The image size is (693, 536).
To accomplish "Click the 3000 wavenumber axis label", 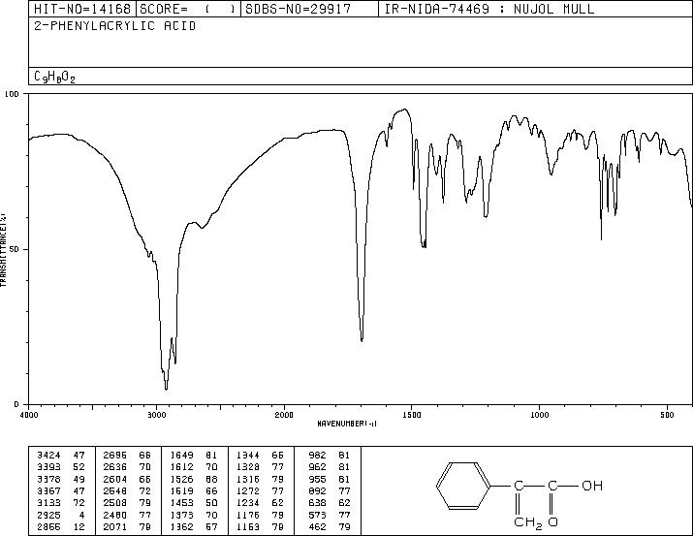I will (x=156, y=415).
